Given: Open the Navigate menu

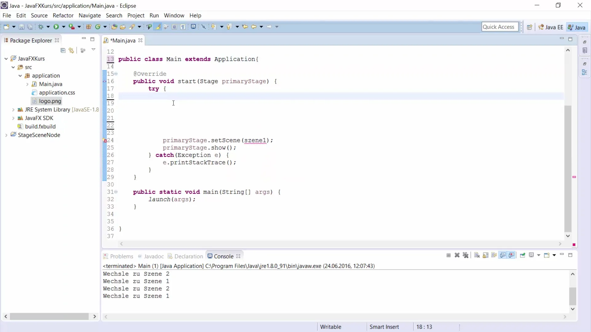Looking at the screenshot, I should coord(90,15).
